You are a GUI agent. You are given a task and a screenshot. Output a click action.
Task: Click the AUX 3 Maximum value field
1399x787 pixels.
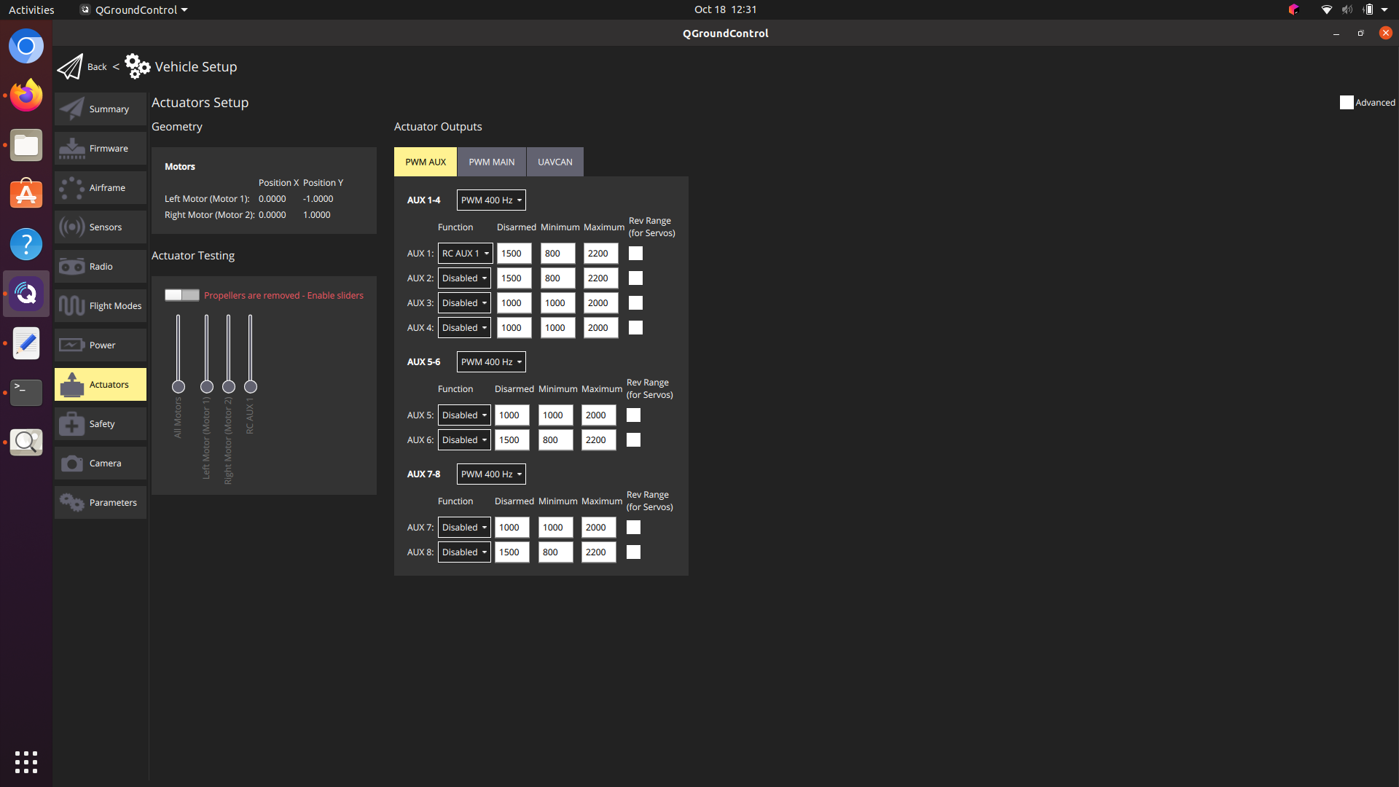[x=601, y=303]
